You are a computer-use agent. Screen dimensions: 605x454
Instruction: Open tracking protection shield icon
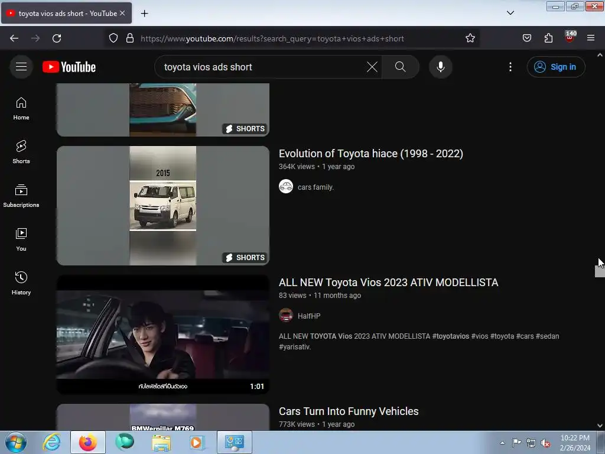[x=113, y=38]
